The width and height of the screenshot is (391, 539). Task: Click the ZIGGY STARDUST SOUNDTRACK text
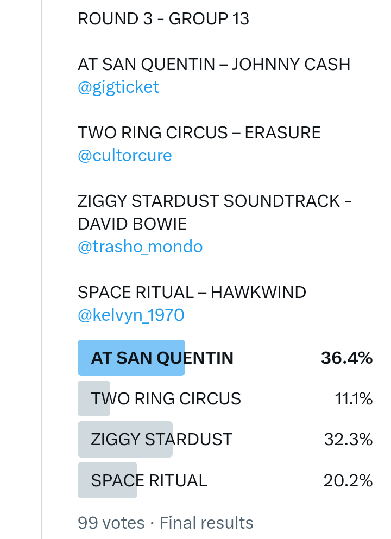coord(214,201)
